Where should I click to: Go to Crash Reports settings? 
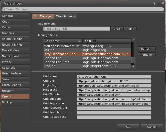tap(15, 85)
